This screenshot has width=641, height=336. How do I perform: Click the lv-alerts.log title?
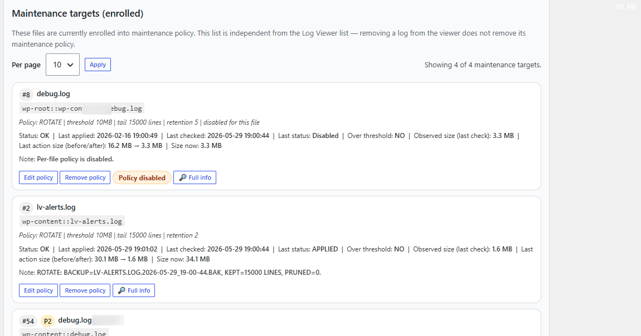click(56, 207)
